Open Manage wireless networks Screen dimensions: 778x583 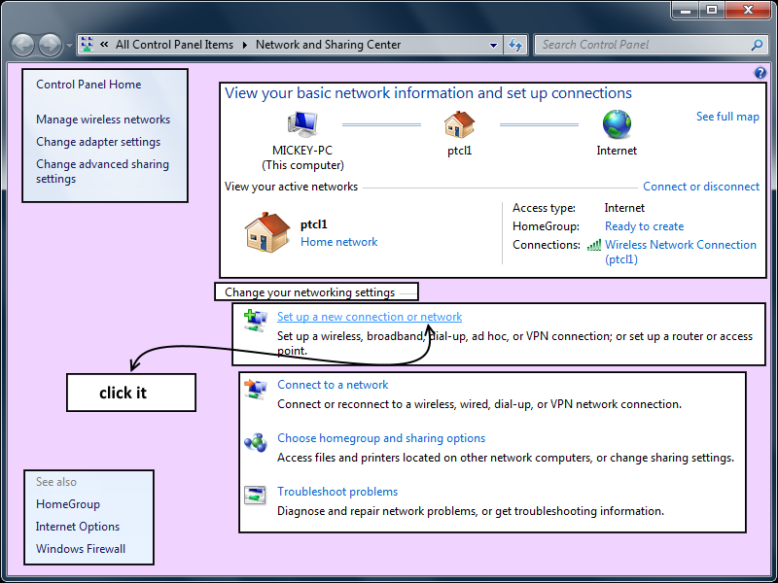tap(103, 120)
